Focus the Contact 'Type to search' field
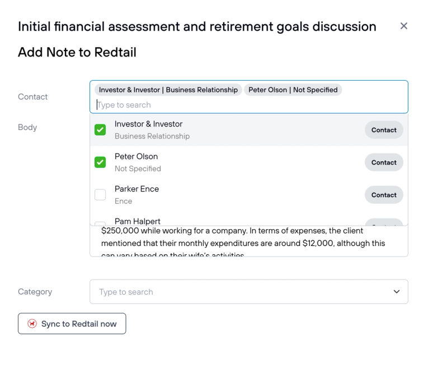The width and height of the screenshot is (428, 376). [x=246, y=105]
